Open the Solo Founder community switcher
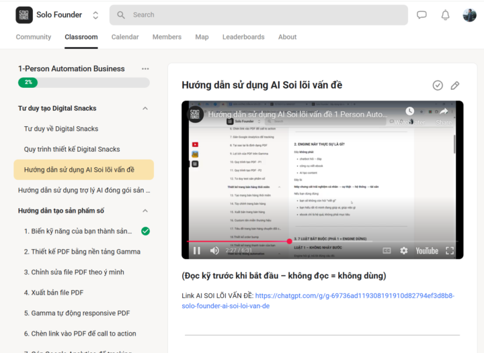484x353 pixels. (x=95, y=15)
